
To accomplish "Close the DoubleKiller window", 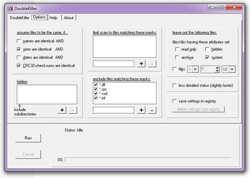I will tap(235, 7).
